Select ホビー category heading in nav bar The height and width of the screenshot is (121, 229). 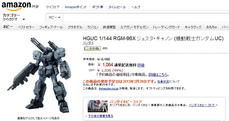pyautogui.click(x=8, y=27)
